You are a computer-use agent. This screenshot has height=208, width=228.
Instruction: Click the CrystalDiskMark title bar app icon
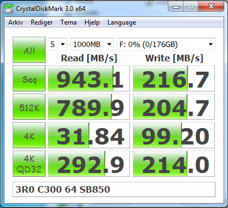coord(9,9)
